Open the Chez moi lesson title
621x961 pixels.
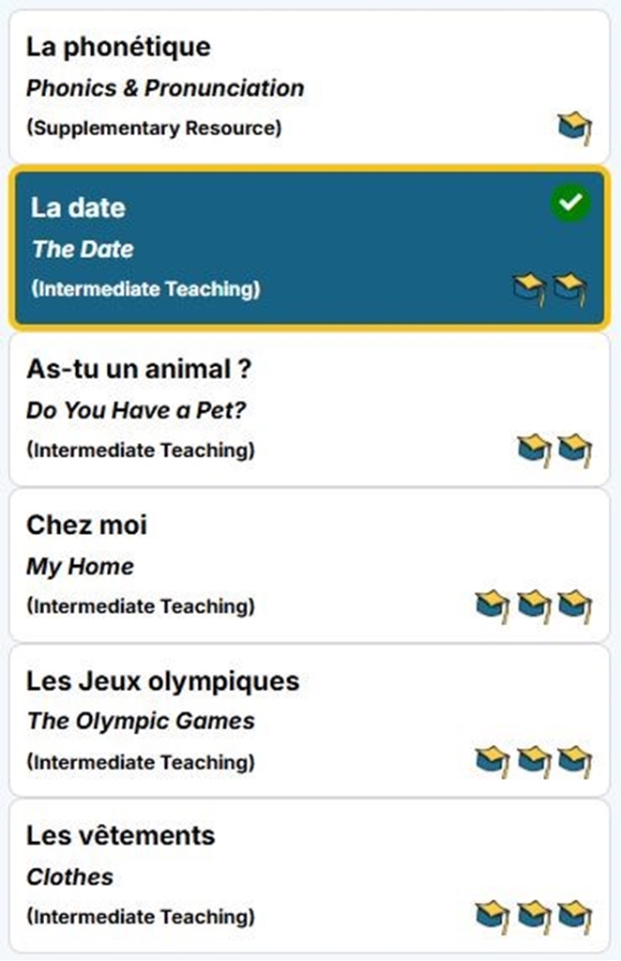(86, 525)
